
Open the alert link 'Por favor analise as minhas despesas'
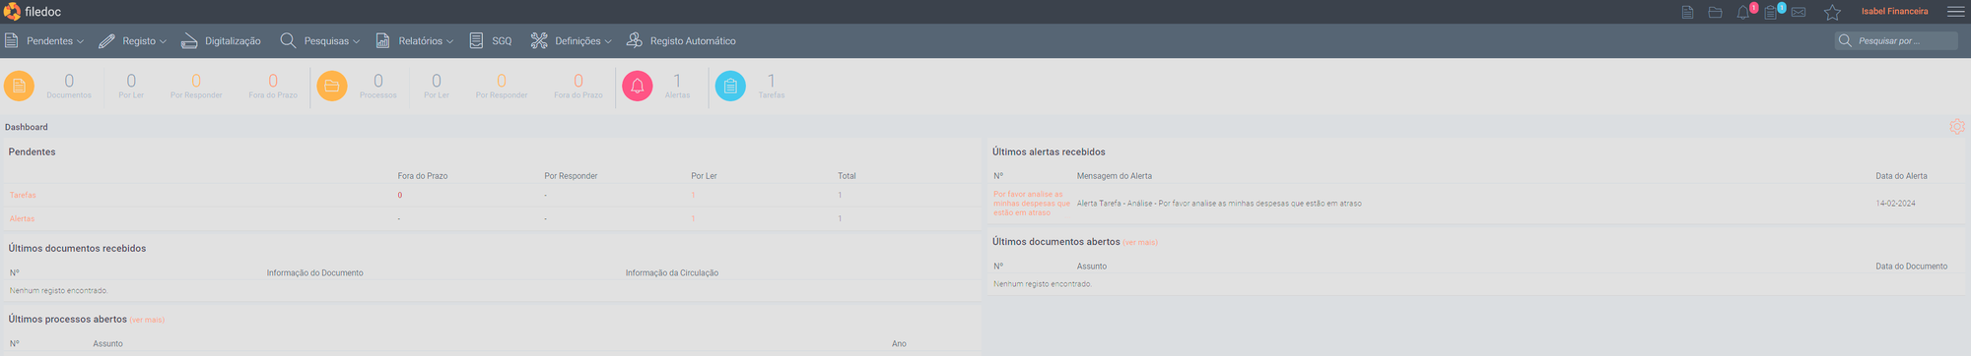[x=1032, y=204]
